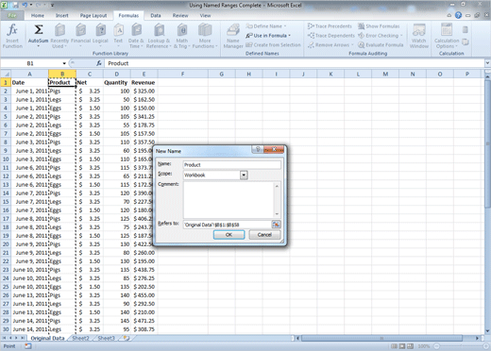Open the Text functions library

point(118,36)
